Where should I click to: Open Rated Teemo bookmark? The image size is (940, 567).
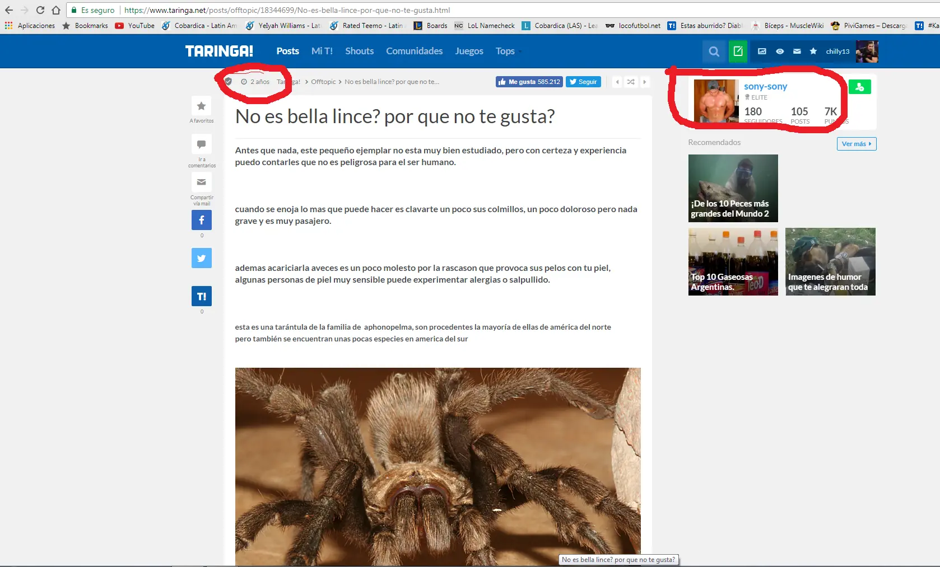pyautogui.click(x=367, y=26)
